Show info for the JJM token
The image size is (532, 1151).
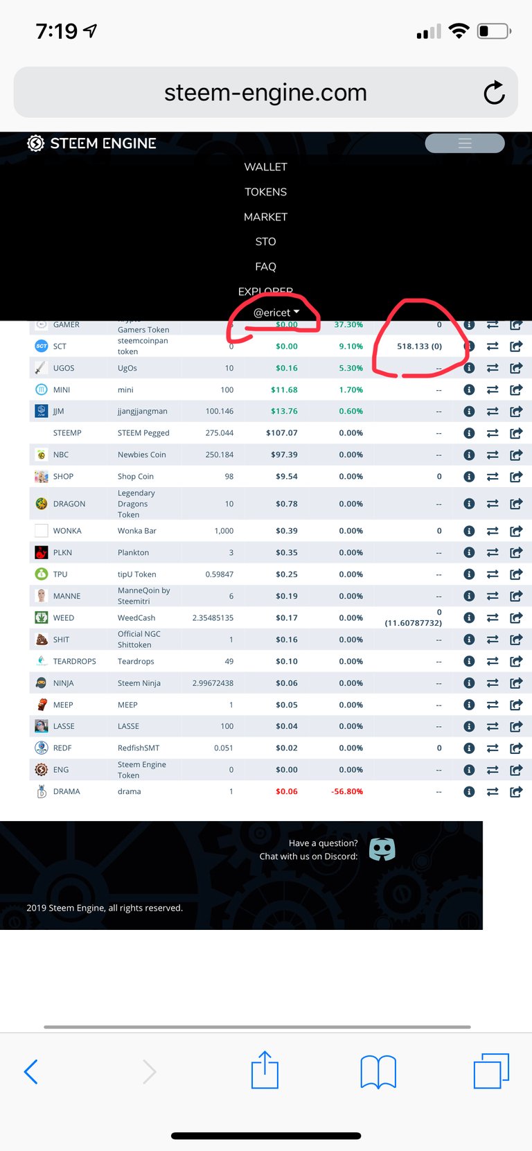click(469, 411)
